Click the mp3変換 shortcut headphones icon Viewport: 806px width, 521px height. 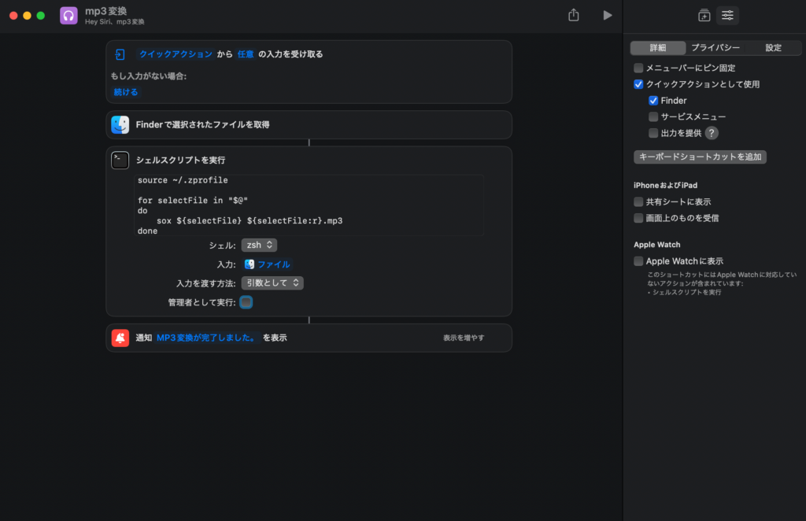click(68, 16)
